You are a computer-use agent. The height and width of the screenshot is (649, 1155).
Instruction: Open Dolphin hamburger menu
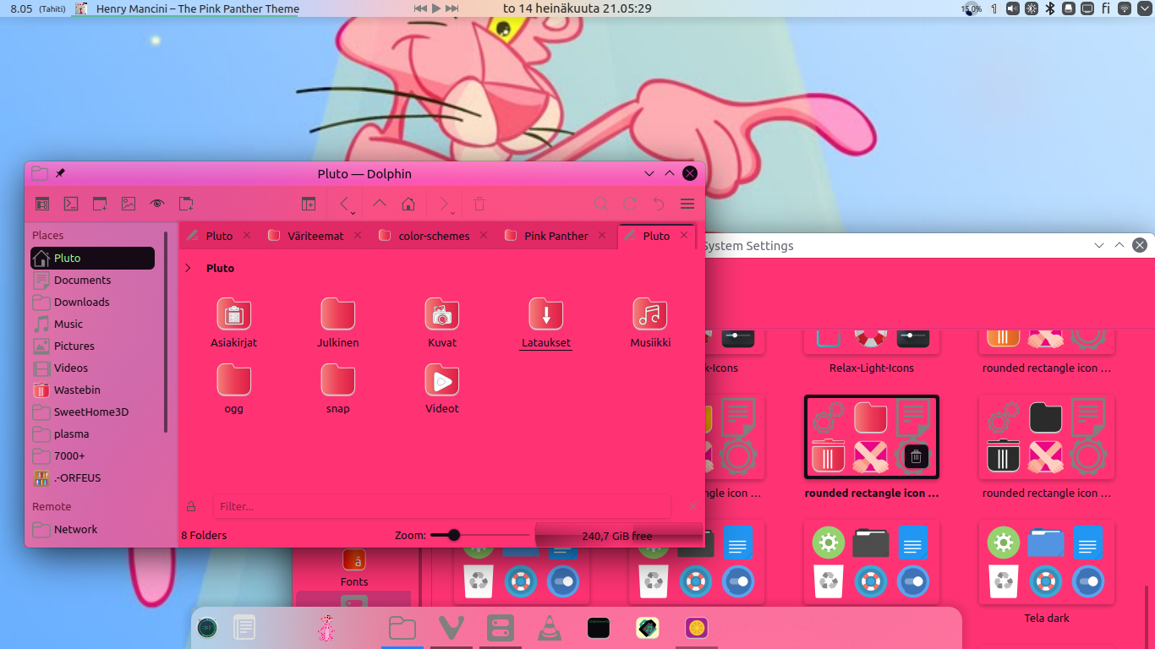tap(687, 204)
